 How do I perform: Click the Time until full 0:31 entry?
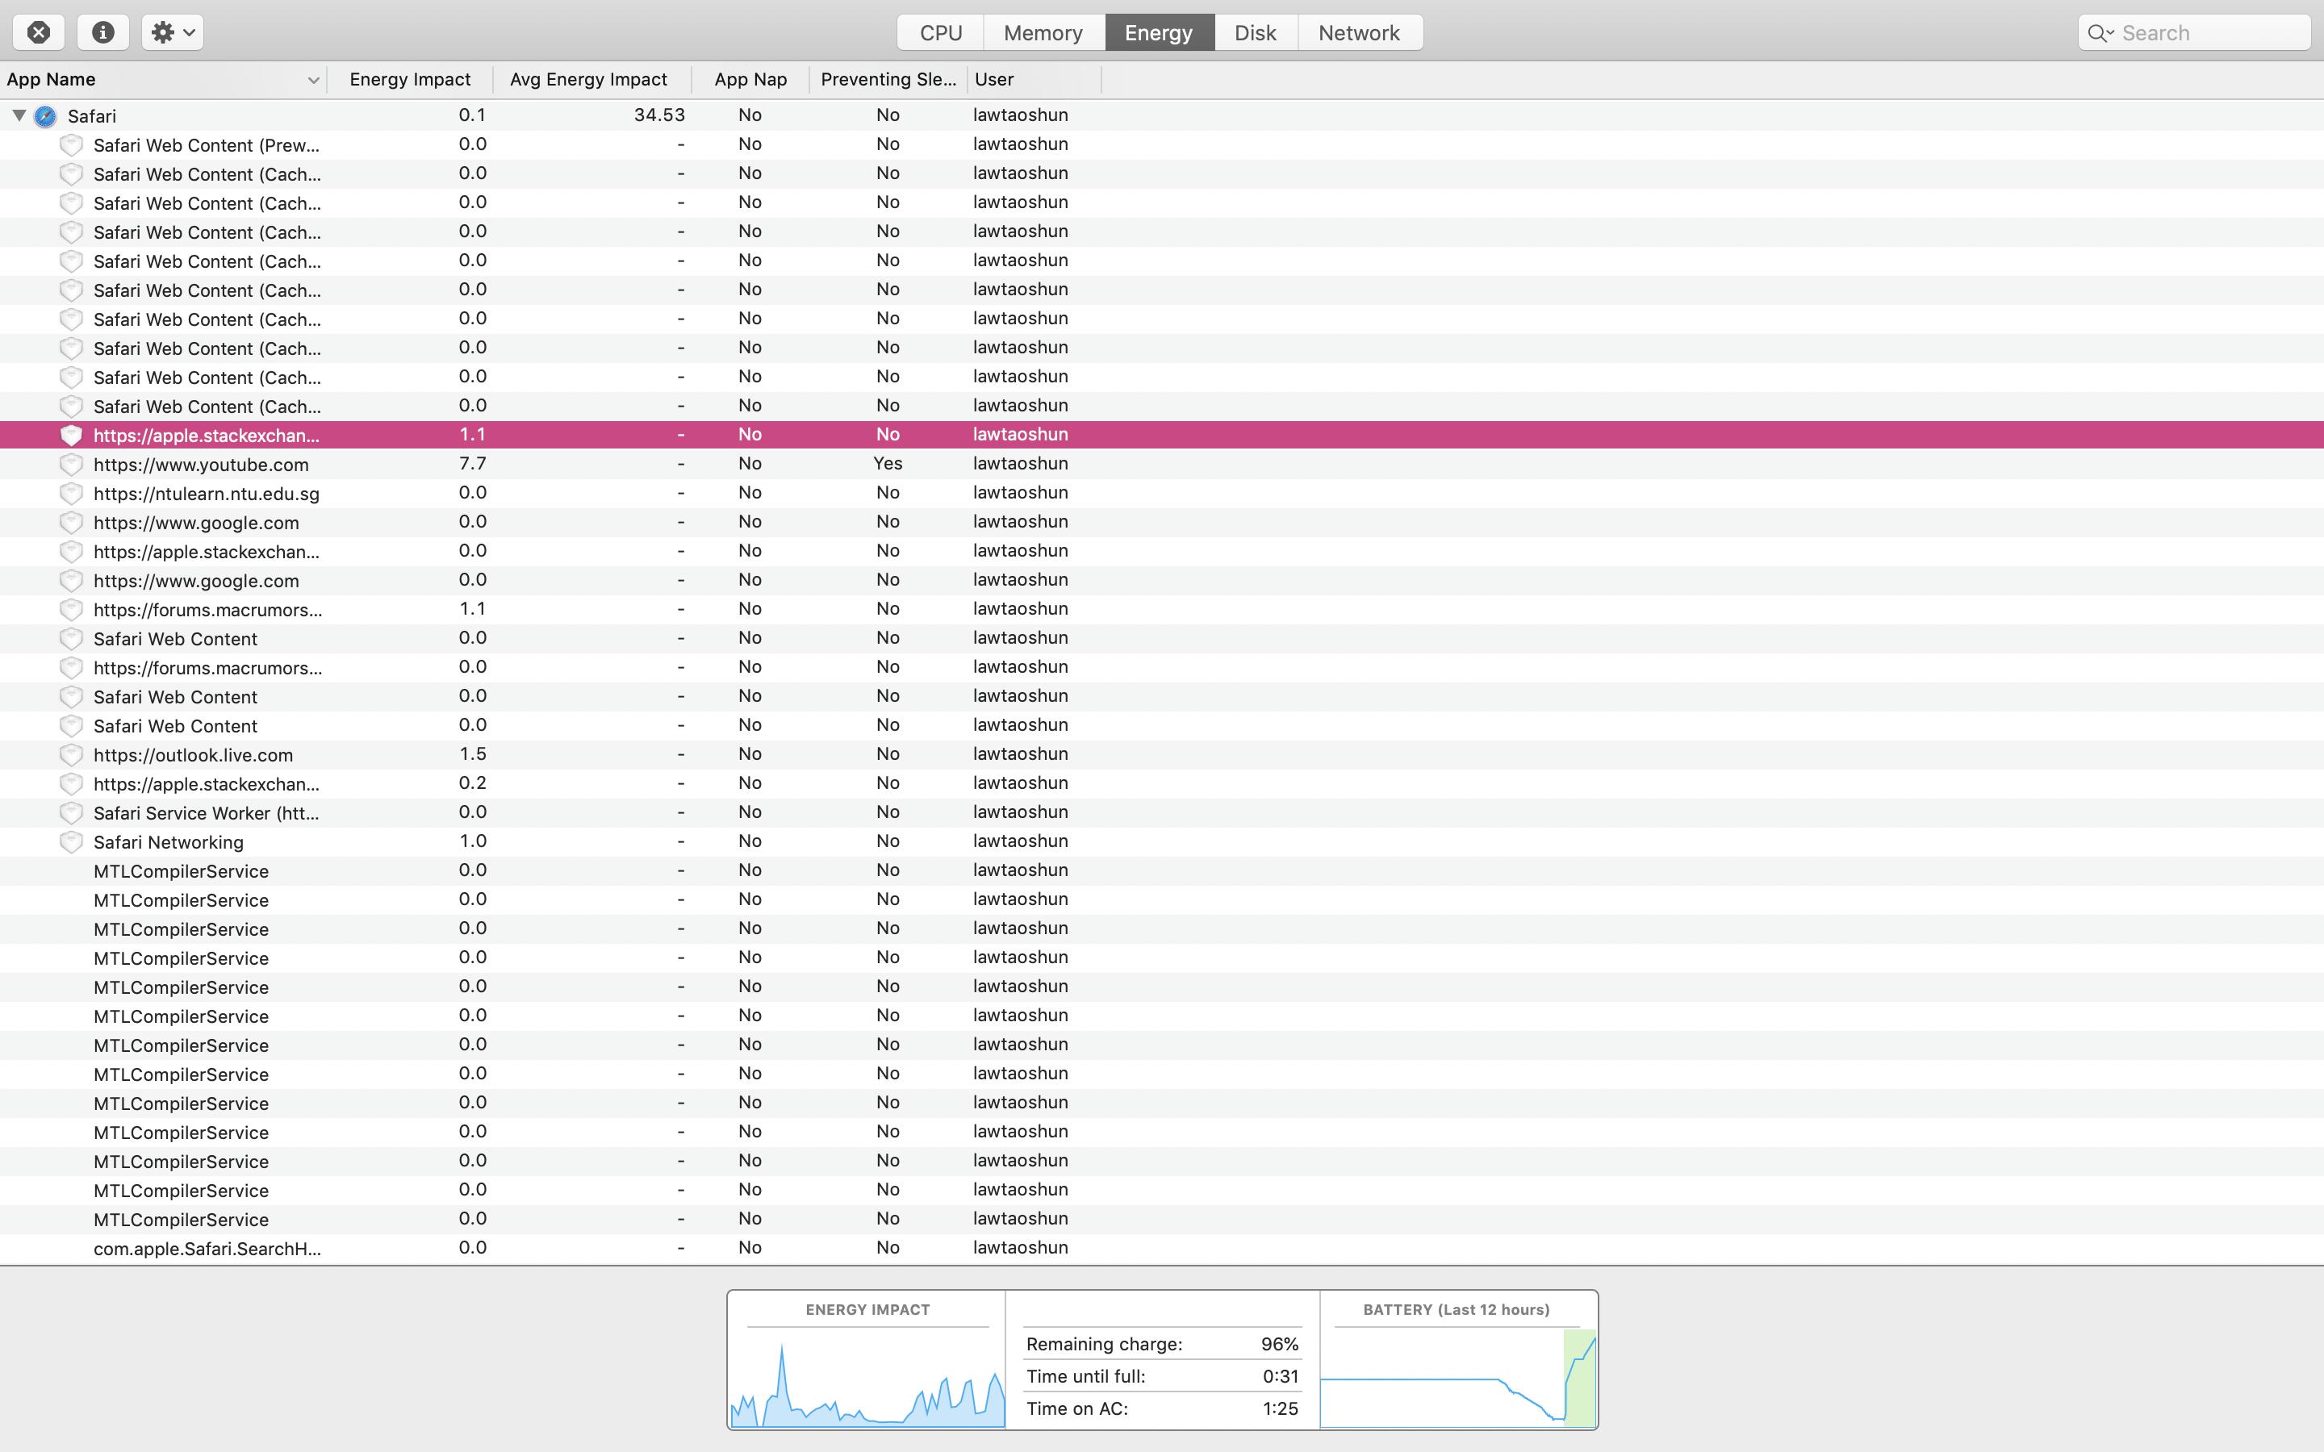[1162, 1376]
